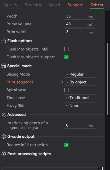Enable Flush into objects' infill checkbox
Image resolution: width=110 pixels, height=170 pixels.
click(66, 49)
